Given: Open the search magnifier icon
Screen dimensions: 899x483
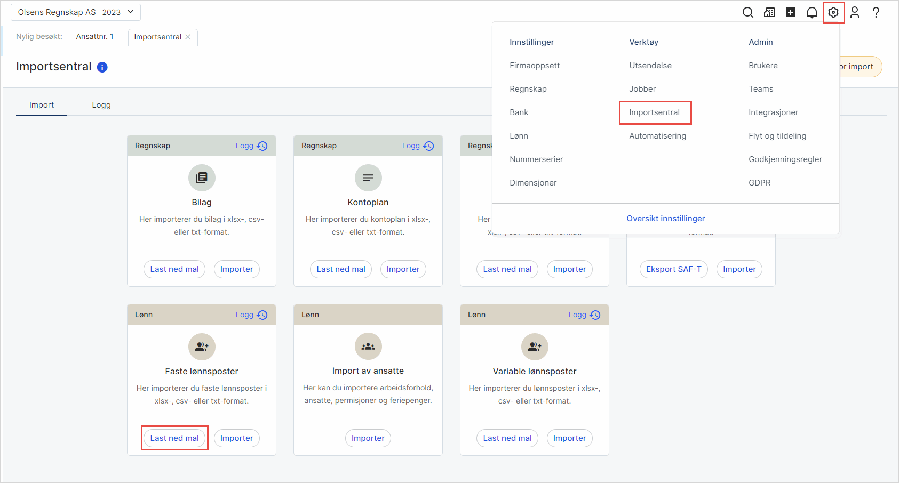Looking at the screenshot, I should (748, 12).
